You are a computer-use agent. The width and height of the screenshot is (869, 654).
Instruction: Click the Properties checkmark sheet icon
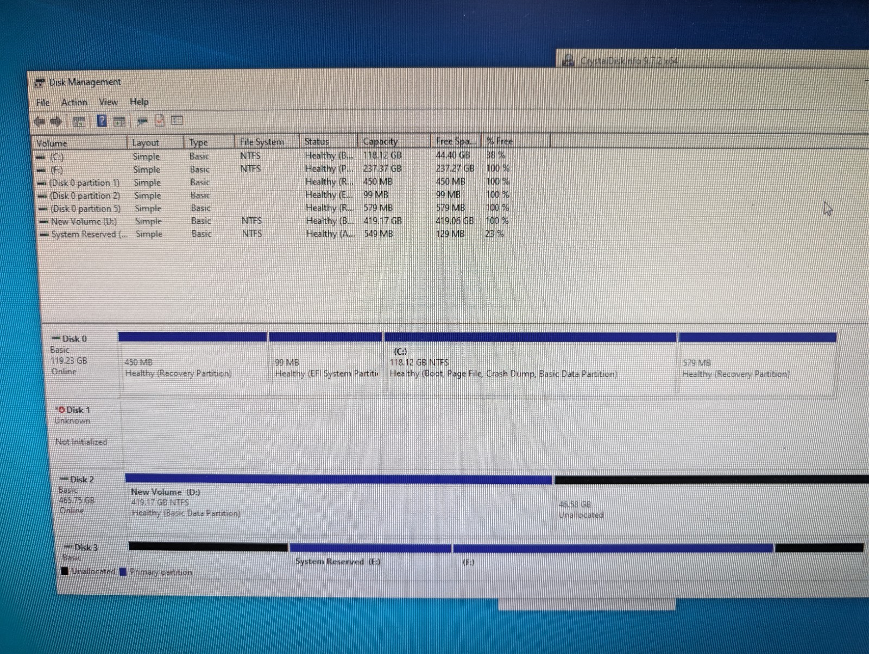[x=160, y=121]
